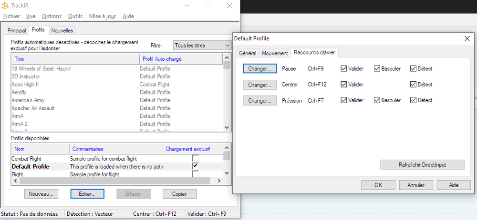Click the Commentaires column header
The height and width of the screenshot is (220, 477).
click(x=116, y=149)
